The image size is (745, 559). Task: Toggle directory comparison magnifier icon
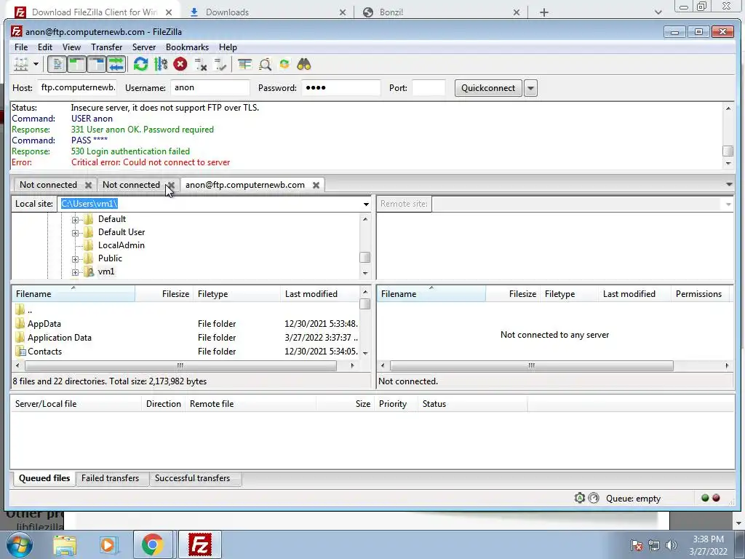(x=265, y=64)
